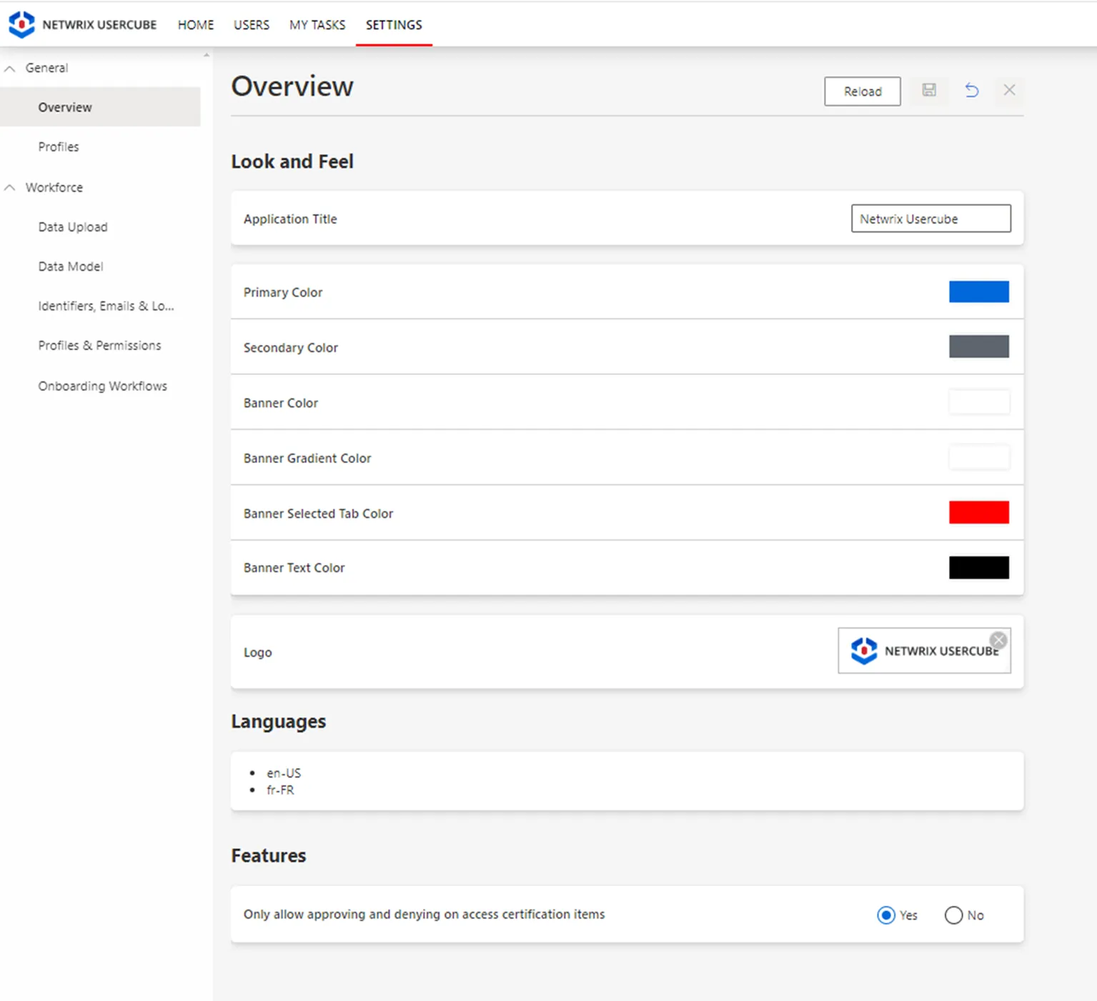
Task: Click the logo image thumbnail
Action: click(x=924, y=651)
